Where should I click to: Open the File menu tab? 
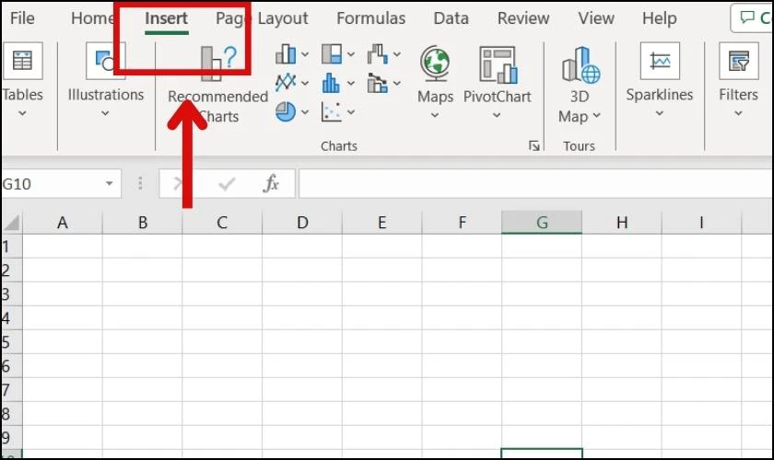[x=22, y=18]
